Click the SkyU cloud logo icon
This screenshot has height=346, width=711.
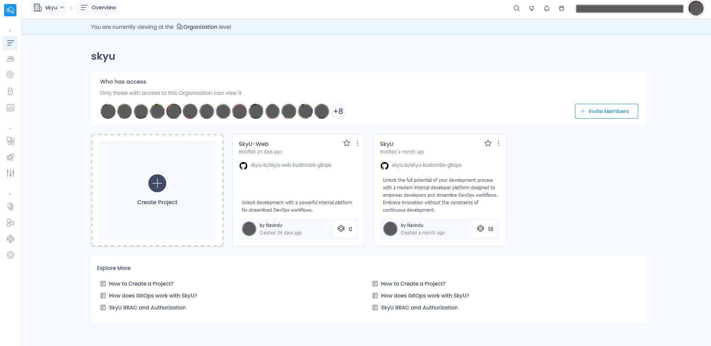pyautogui.click(x=10, y=10)
